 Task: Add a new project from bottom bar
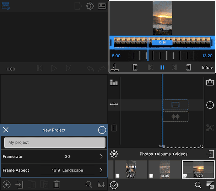click(6, 184)
